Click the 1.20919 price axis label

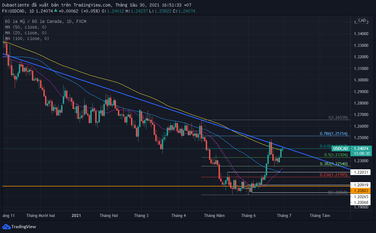click(x=361, y=185)
